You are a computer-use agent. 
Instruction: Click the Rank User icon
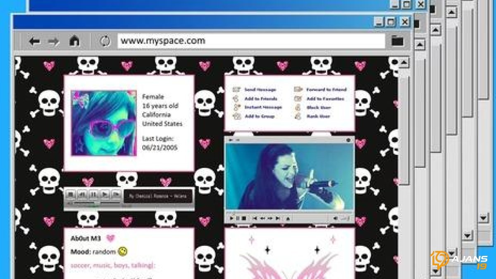click(298, 117)
